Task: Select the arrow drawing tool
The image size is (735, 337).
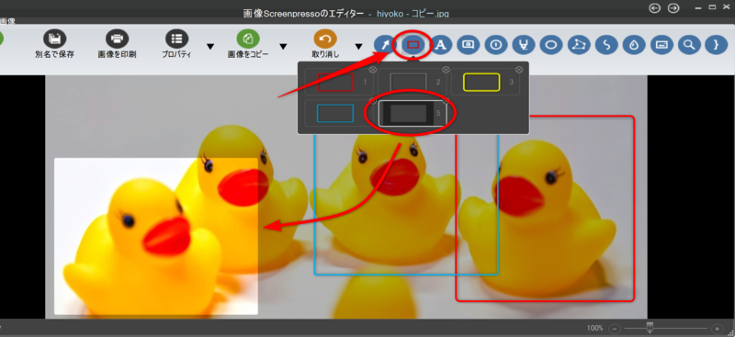Action: pos(385,44)
